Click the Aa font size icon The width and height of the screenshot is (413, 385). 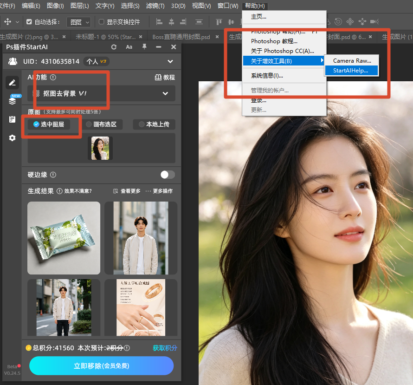click(129, 47)
